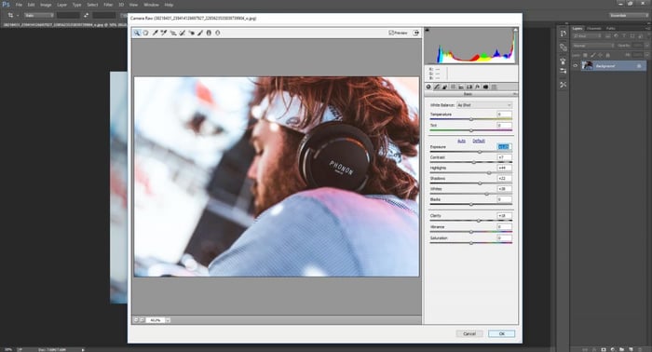Choose the Red Eye Removal tool
Screen dimensions: 652x352
click(x=191, y=33)
